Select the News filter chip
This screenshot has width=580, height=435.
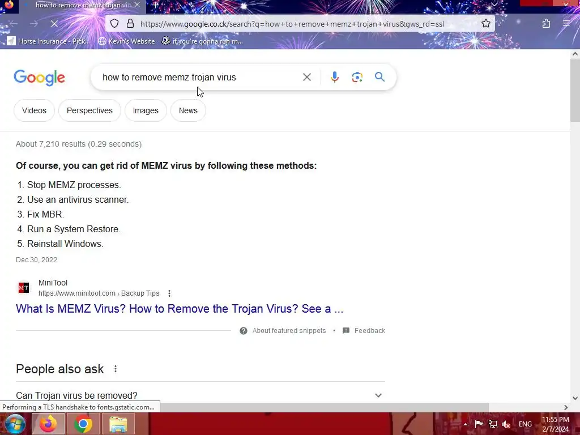(x=188, y=110)
